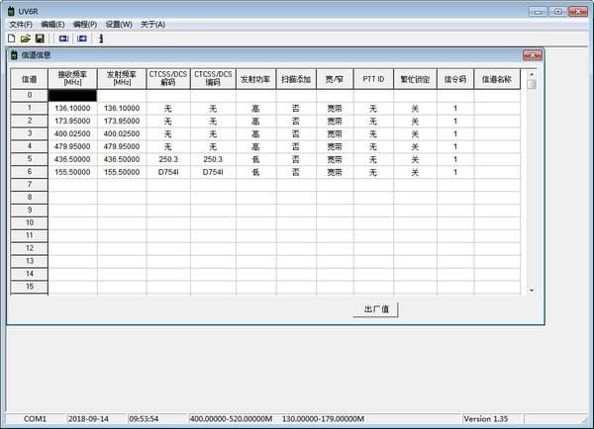Click transmit frequency 436.50000 in row 5
Viewport: 594px width, 429px height.
(x=122, y=159)
